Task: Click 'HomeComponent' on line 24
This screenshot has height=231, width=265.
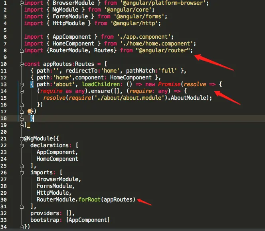Action: [x=57, y=159]
